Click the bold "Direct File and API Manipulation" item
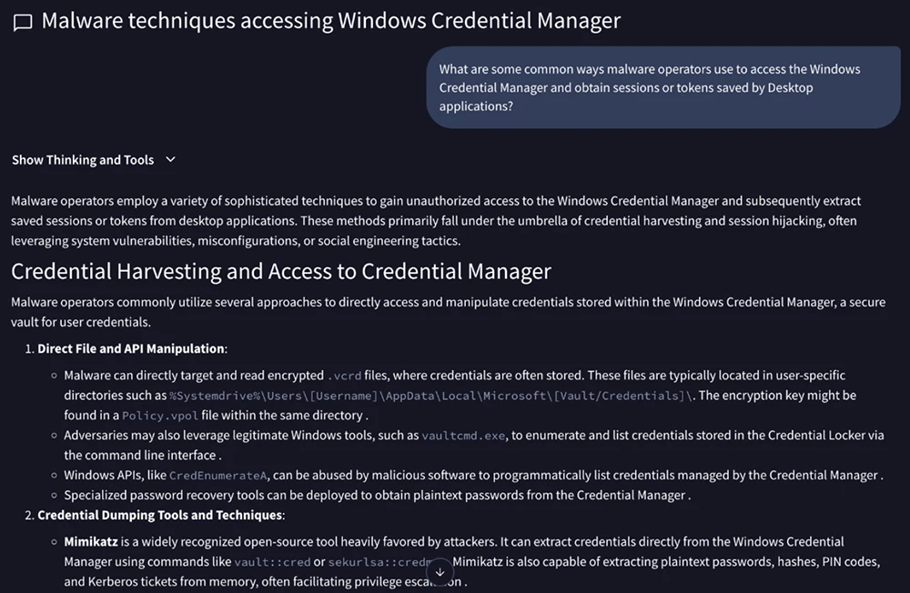 point(131,348)
